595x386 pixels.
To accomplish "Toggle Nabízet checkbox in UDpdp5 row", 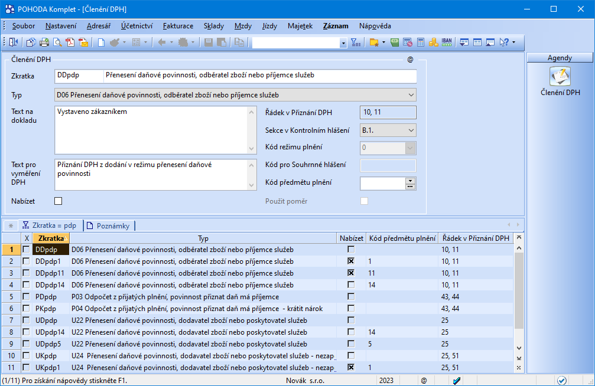I will [x=351, y=344].
